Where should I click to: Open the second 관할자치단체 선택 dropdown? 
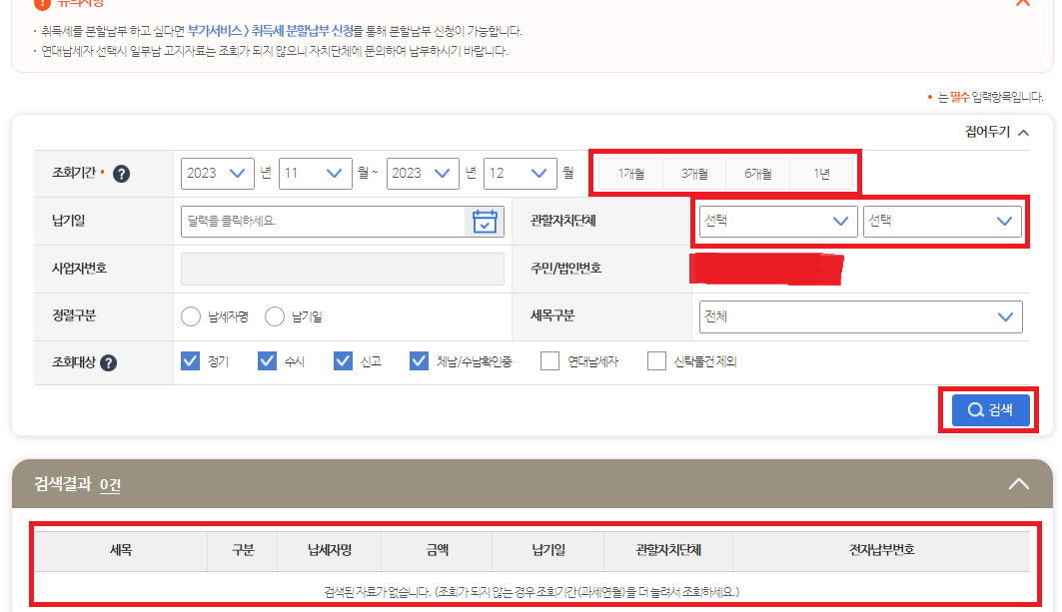tap(943, 221)
